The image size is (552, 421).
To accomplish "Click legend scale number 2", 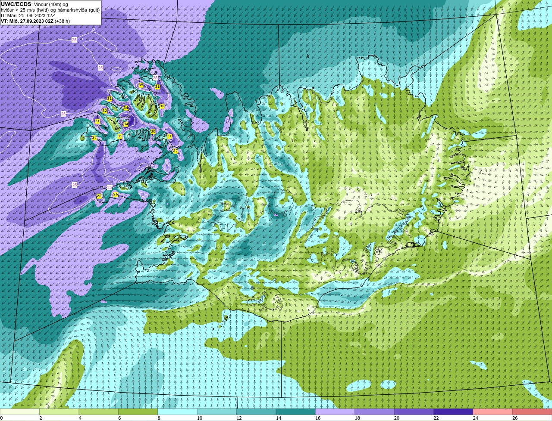I will [x=41, y=418].
